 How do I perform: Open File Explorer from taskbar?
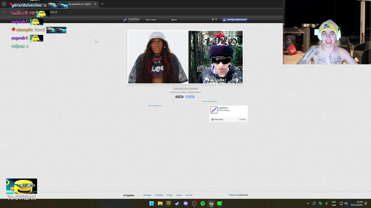click(x=160, y=203)
